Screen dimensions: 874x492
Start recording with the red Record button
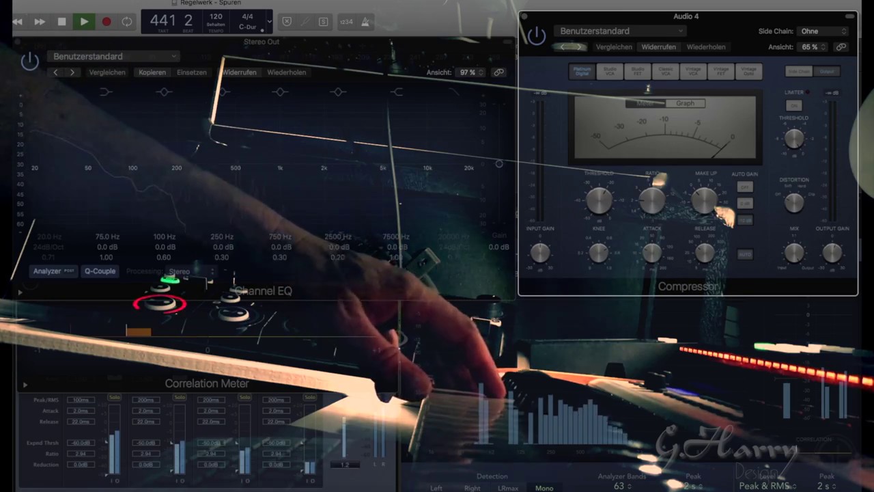coord(107,22)
